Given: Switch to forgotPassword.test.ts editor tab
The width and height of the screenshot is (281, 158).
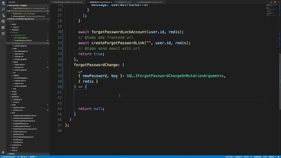Looking at the screenshot, I should coord(68,2).
